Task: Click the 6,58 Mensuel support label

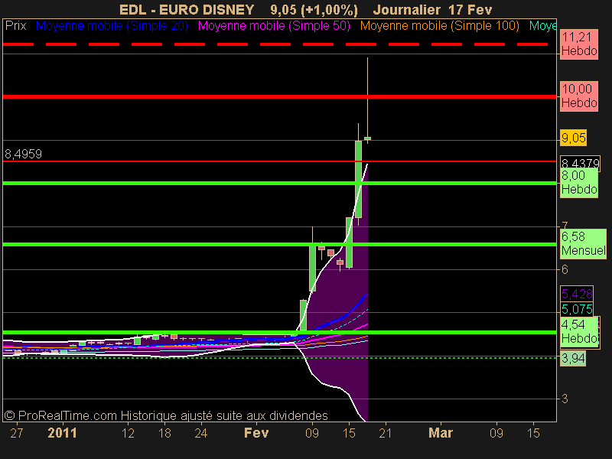Action: tap(583, 243)
